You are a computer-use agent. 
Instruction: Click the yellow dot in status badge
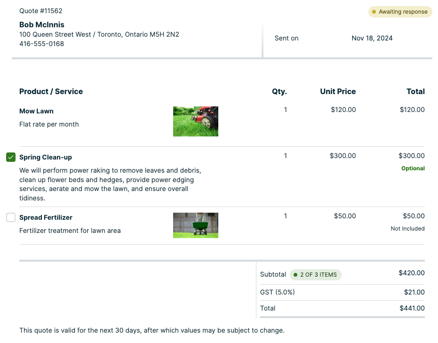374,12
